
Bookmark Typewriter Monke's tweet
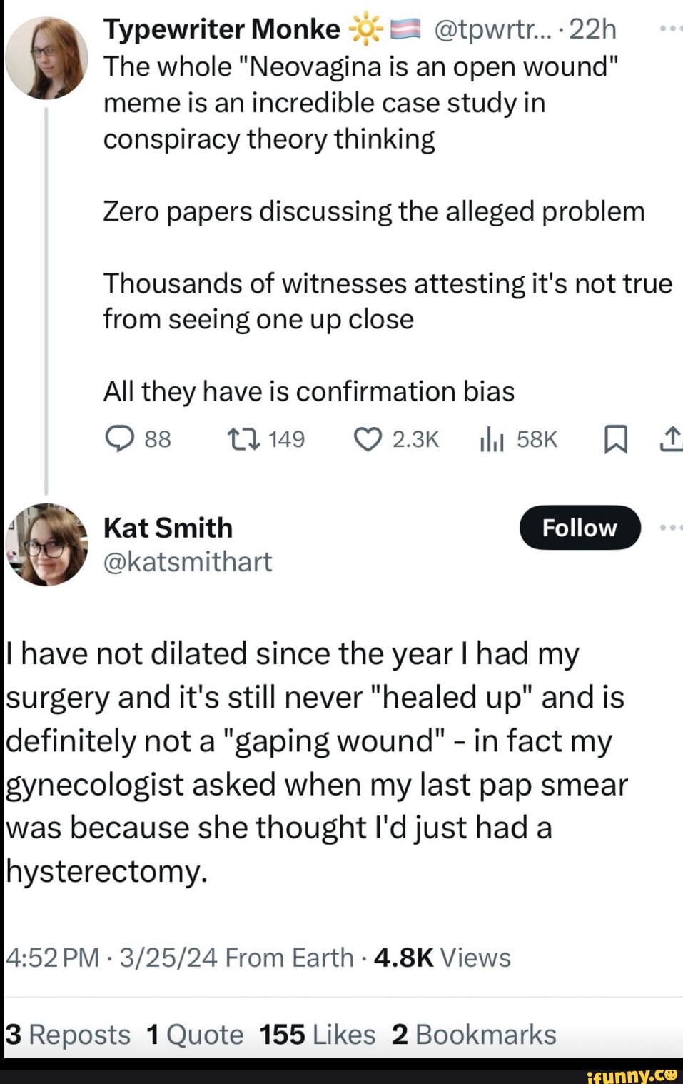click(616, 439)
